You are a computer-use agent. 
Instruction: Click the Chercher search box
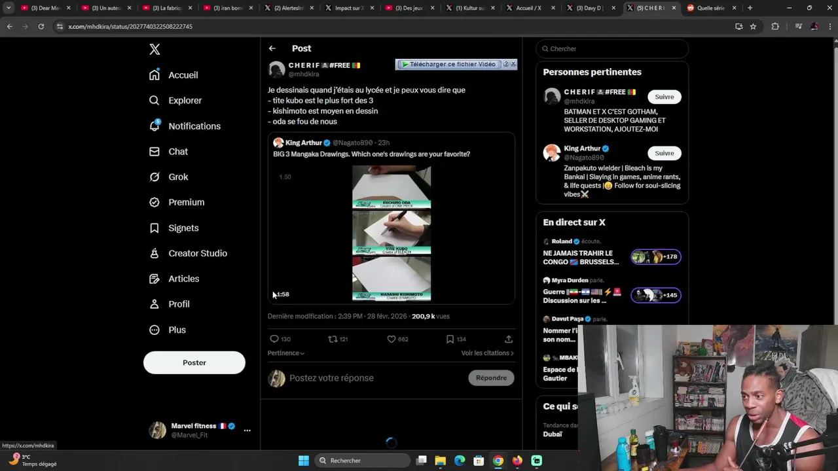pos(612,48)
